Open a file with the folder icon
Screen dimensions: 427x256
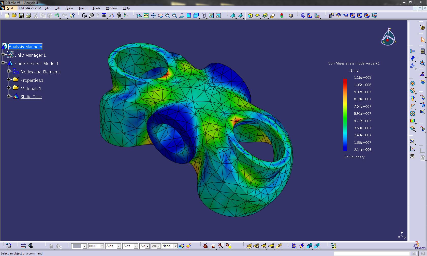click(x=14, y=16)
